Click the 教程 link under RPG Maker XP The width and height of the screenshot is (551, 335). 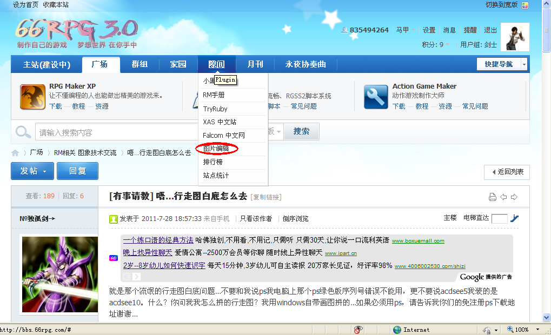click(79, 106)
